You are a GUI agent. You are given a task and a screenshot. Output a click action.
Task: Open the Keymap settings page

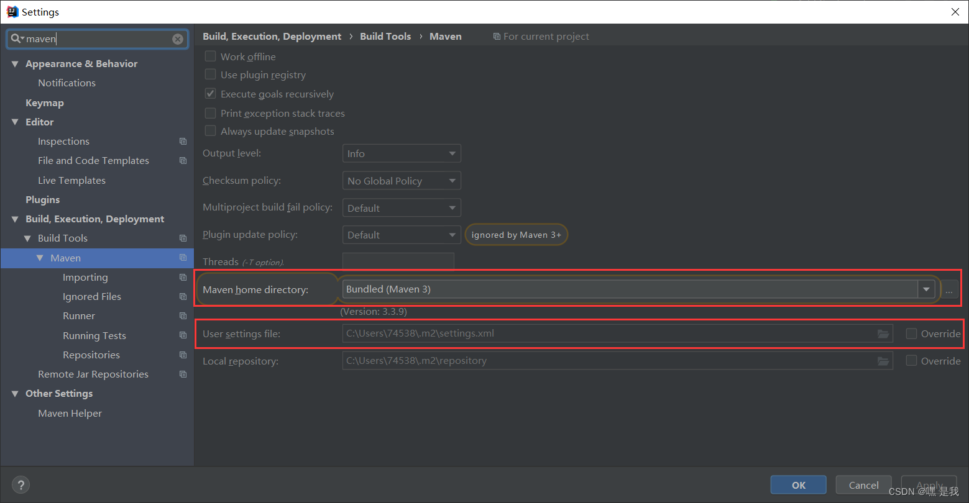tap(45, 102)
